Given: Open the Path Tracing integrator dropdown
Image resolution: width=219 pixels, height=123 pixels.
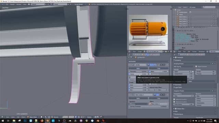Looking at the screenshot, I should coord(183,67).
